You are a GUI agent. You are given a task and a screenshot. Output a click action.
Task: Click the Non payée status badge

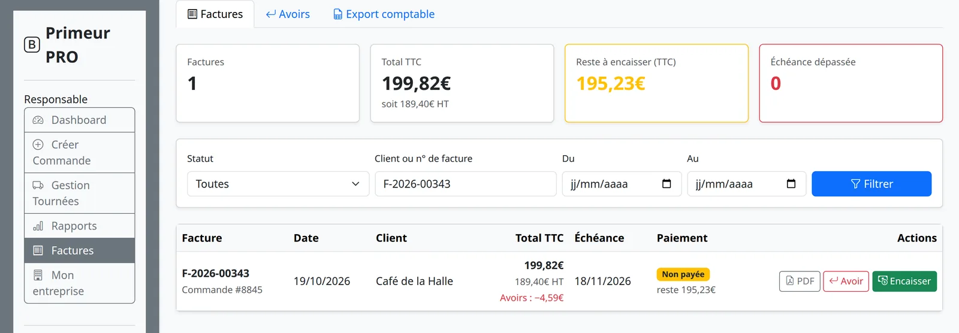coord(683,274)
